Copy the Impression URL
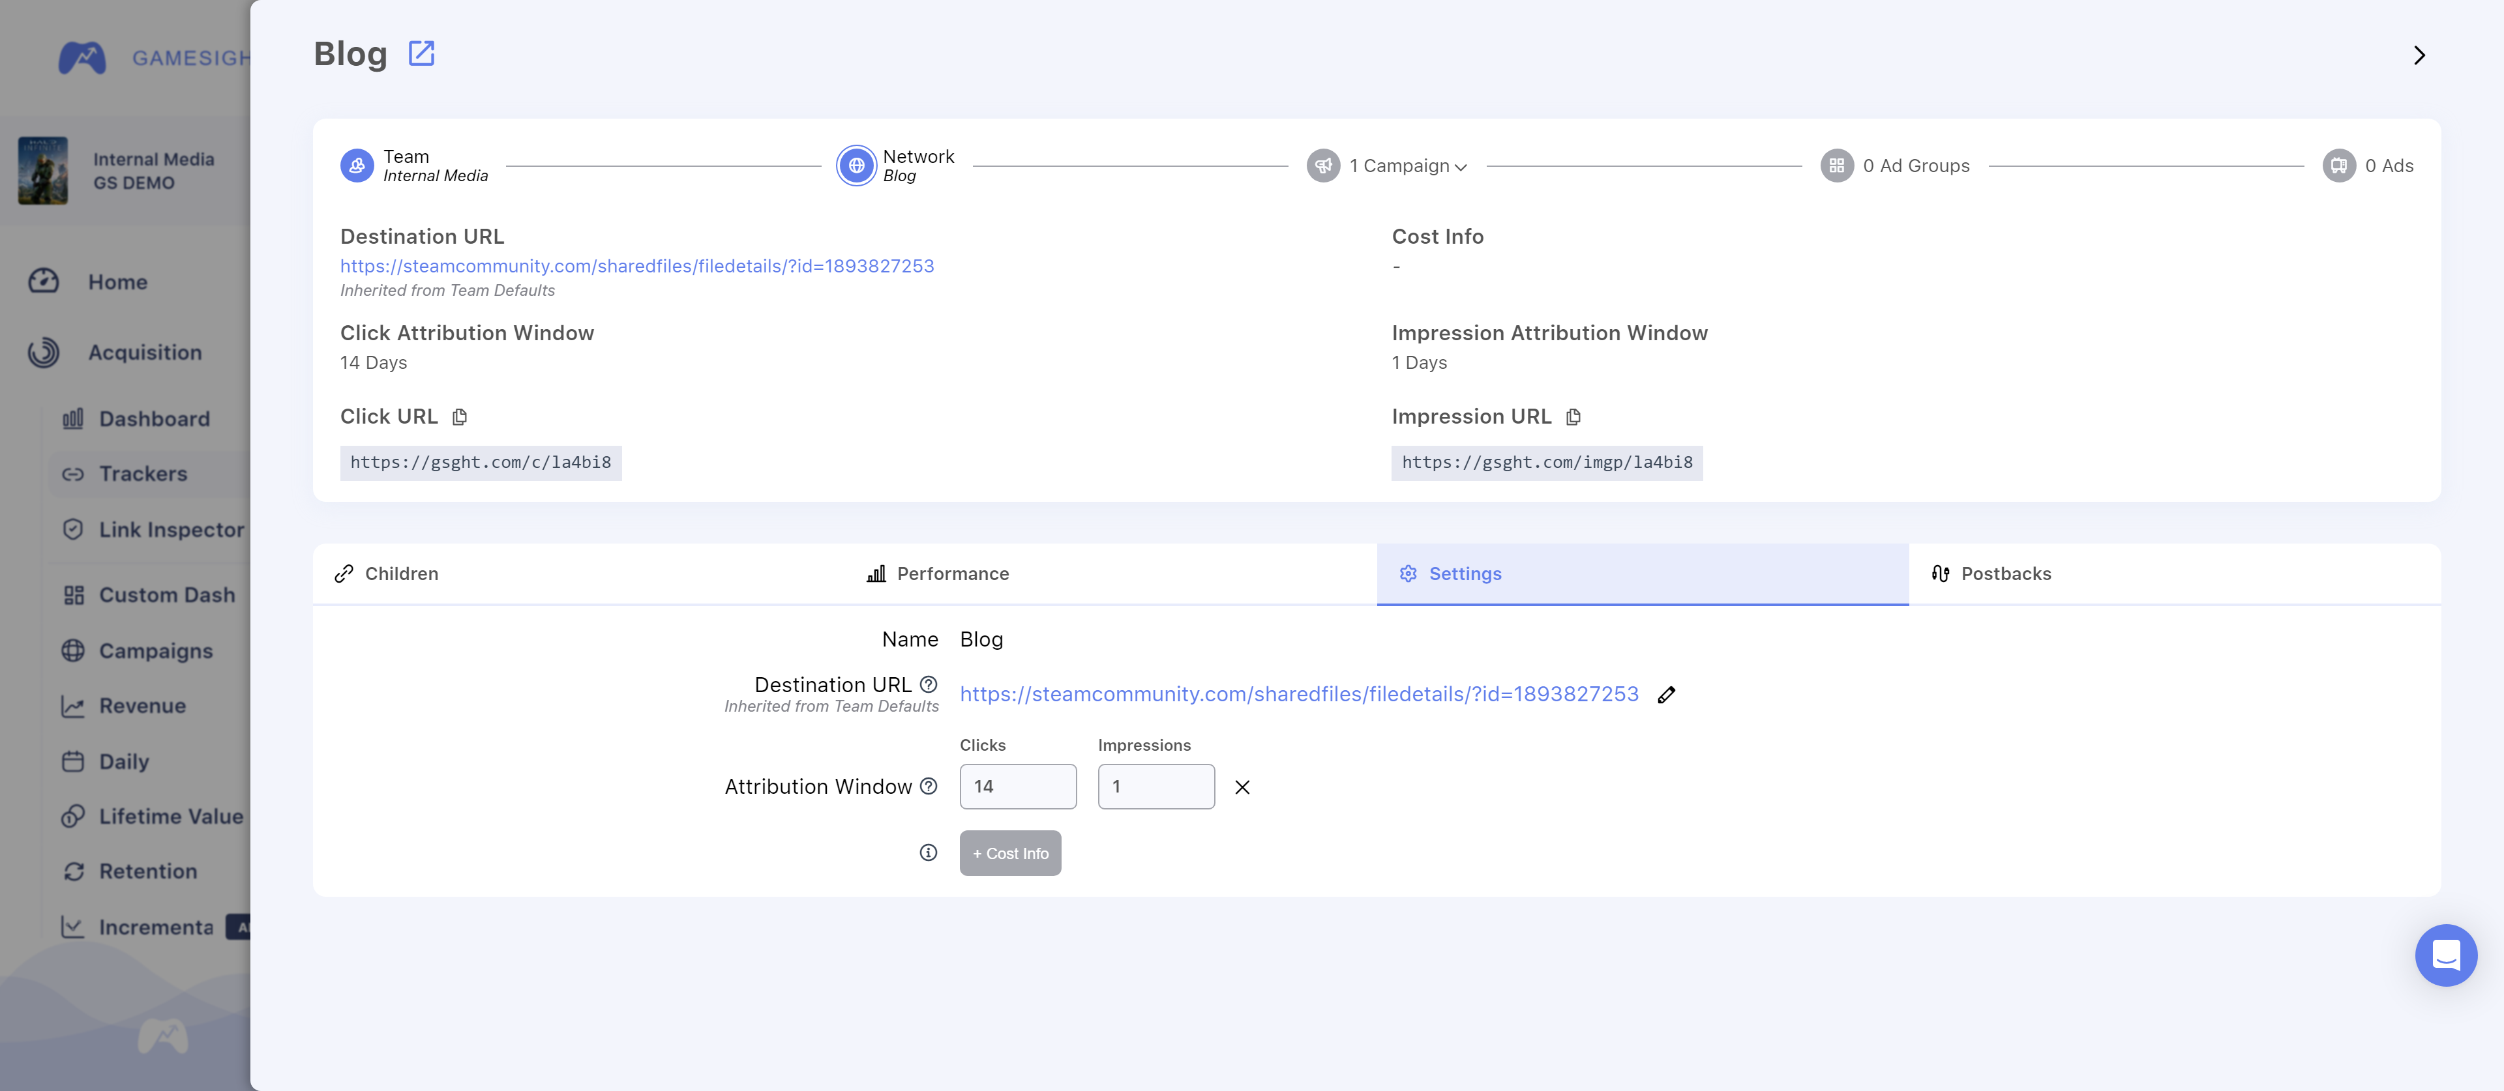The height and width of the screenshot is (1091, 2504). coord(1573,416)
